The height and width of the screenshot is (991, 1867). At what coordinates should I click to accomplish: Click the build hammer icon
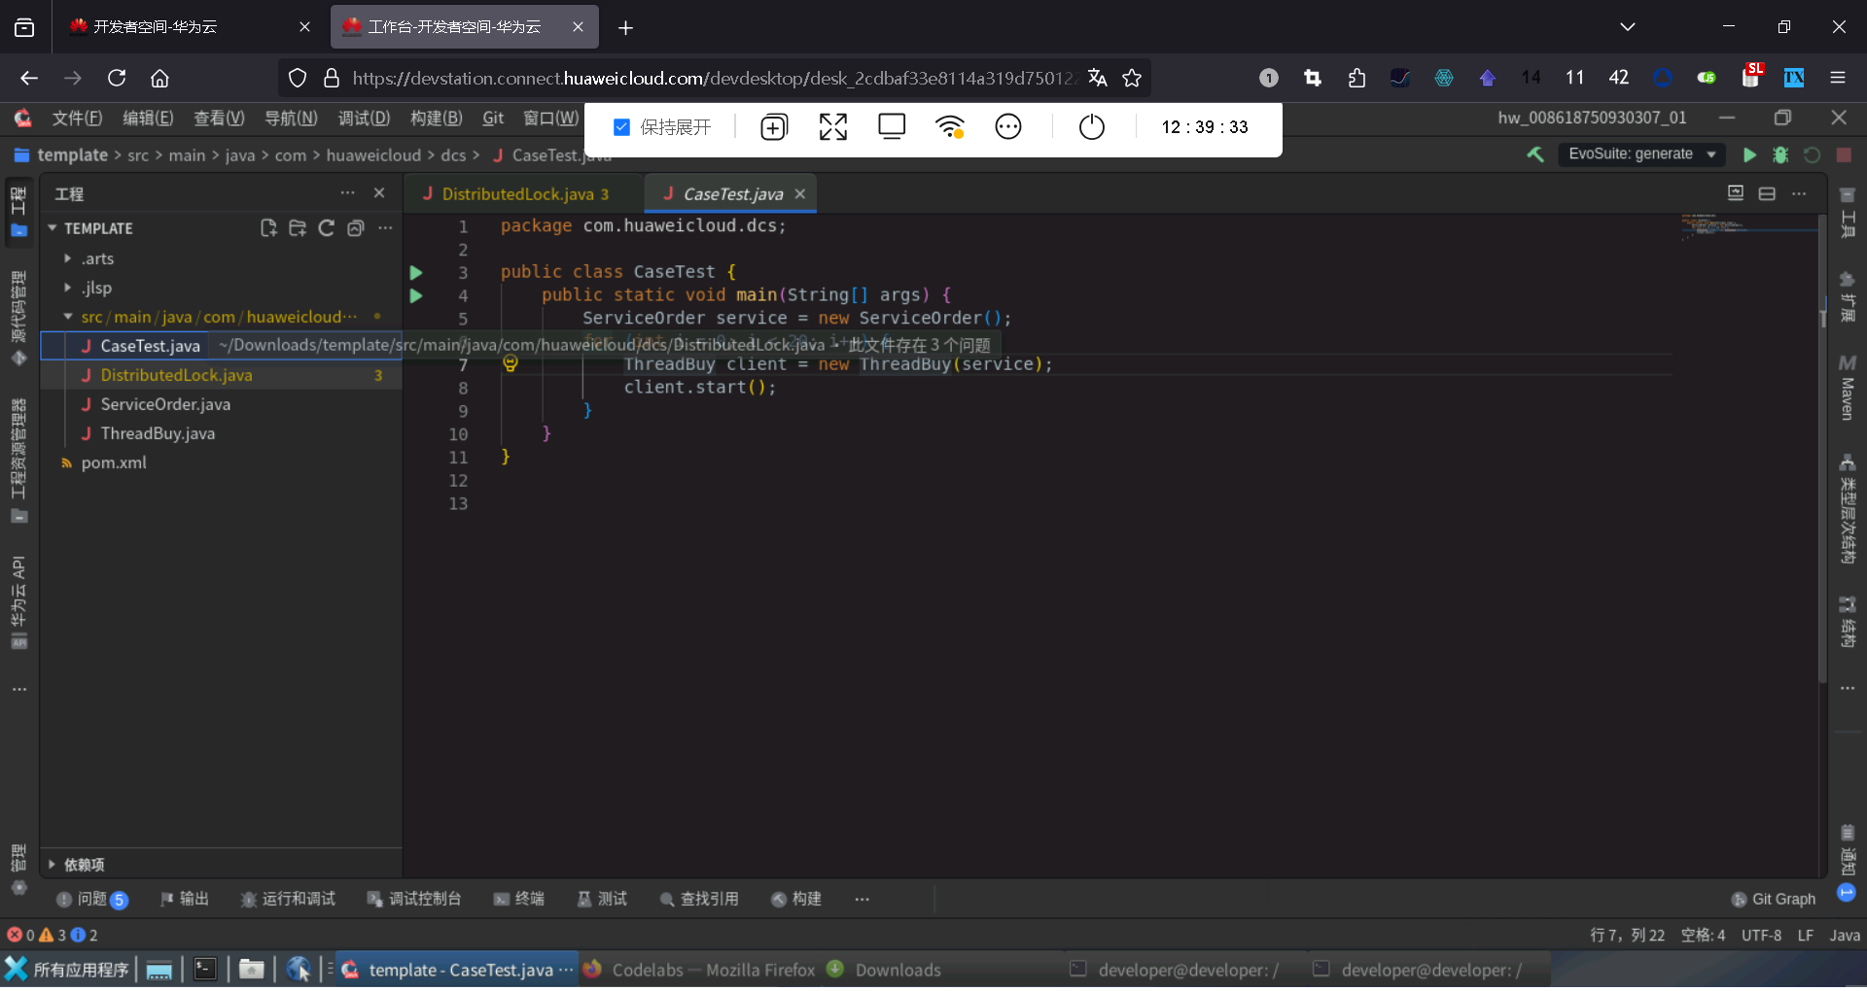tap(1535, 154)
